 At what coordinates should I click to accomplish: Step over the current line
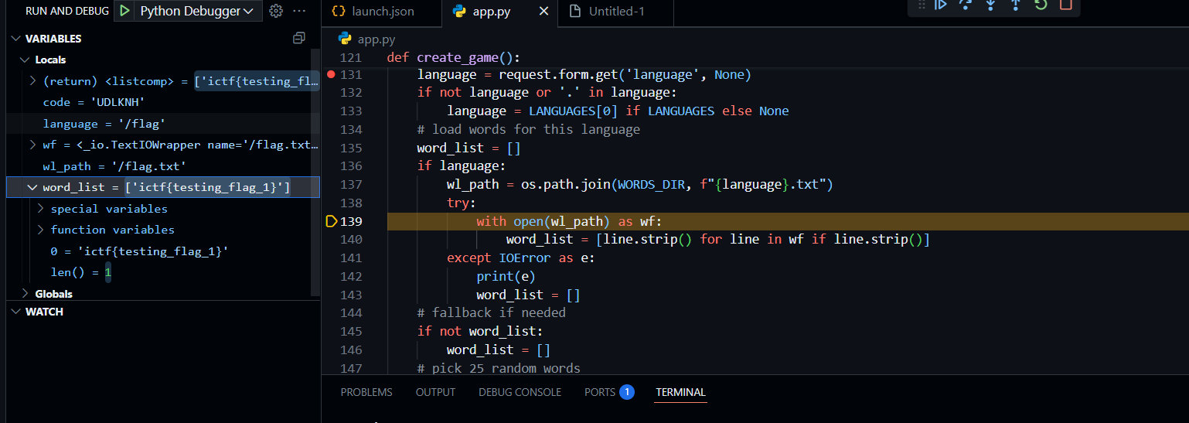click(x=966, y=5)
